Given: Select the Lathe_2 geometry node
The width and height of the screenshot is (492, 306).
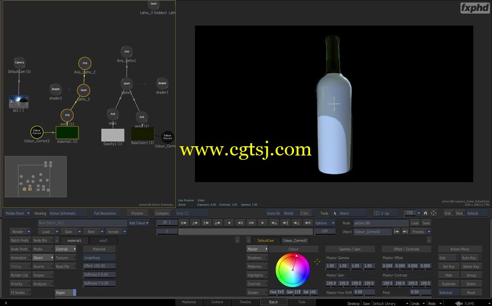Looking at the screenshot, I should click(x=83, y=90).
